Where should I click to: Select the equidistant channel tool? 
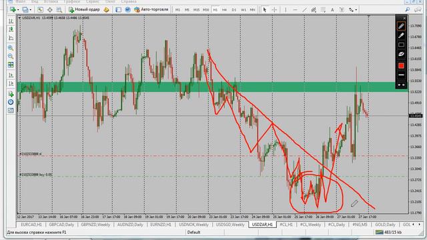[x=314, y=10]
